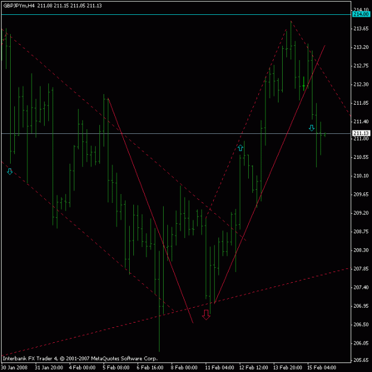Click the 30 Jan 2008 date label
Screen dimensions: 372x372
[14, 367]
